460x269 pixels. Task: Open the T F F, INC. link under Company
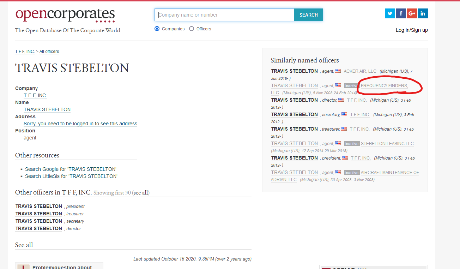(35, 95)
